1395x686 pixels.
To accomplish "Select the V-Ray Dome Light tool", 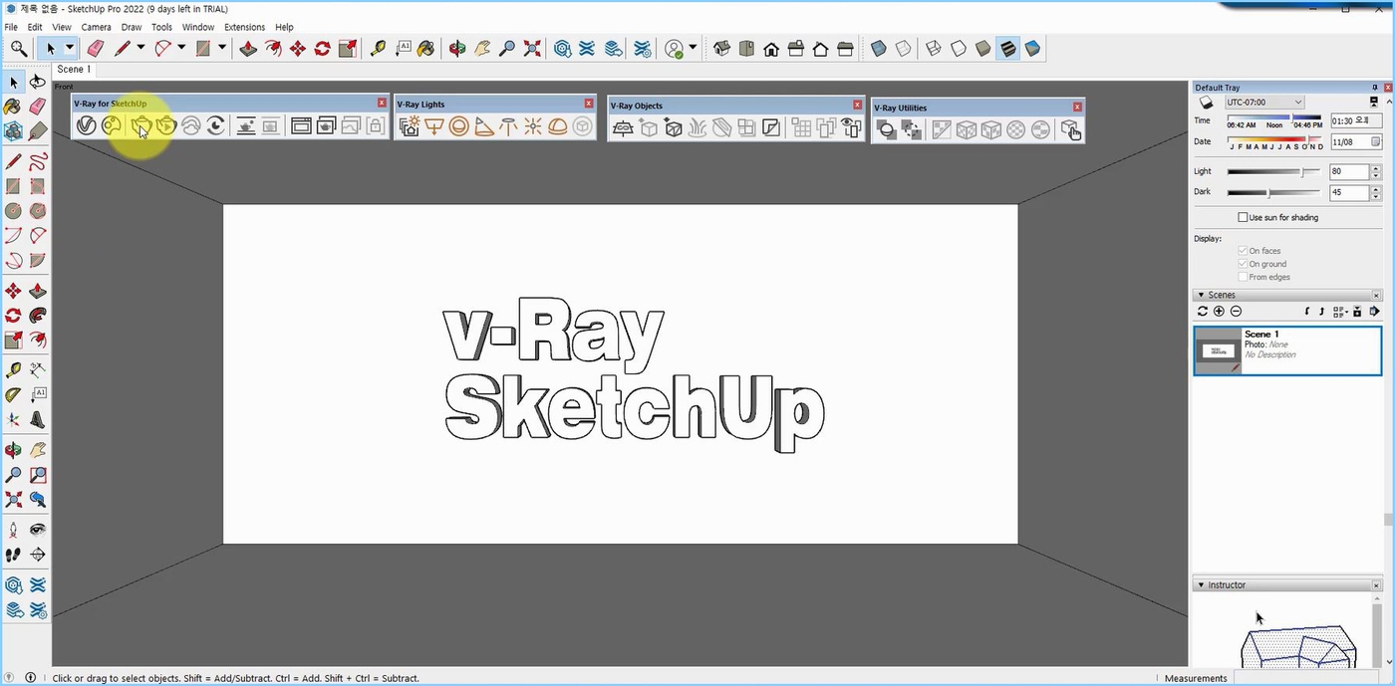I will [558, 126].
